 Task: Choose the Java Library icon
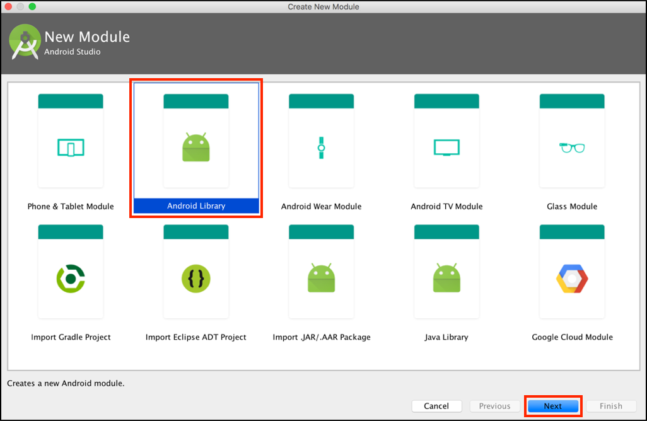click(446, 278)
